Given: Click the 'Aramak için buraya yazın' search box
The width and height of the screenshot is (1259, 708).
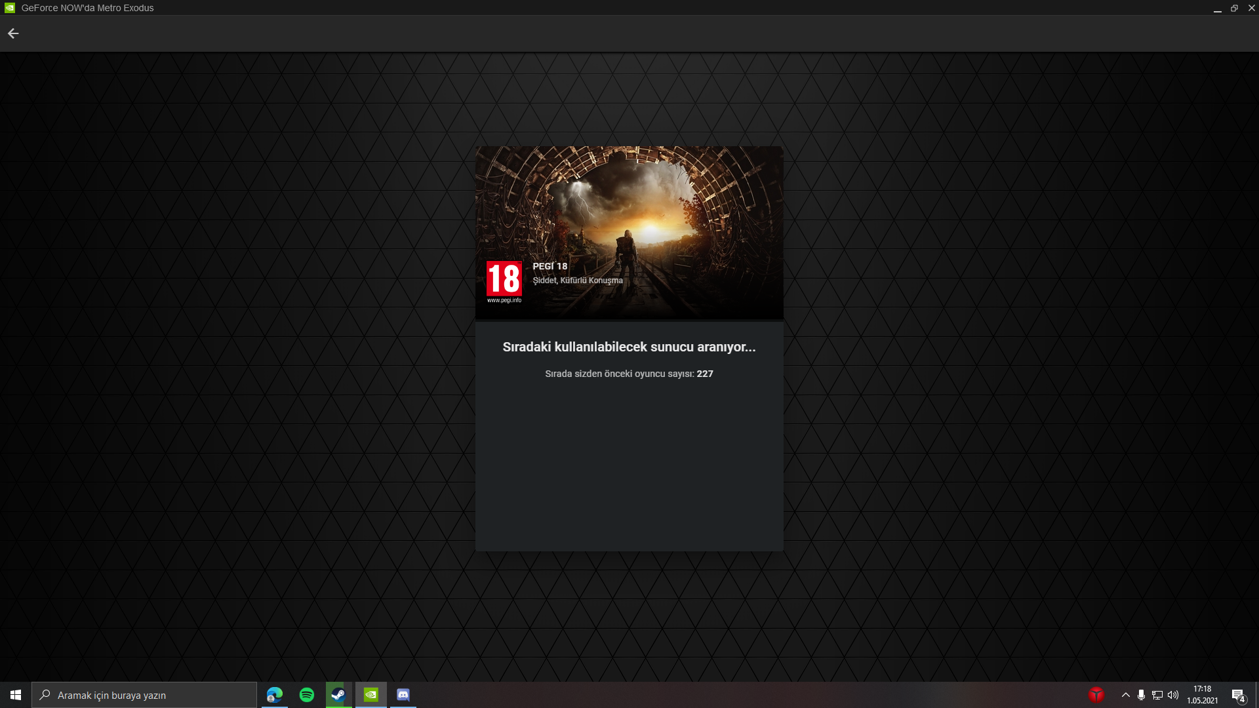Looking at the screenshot, I should (x=144, y=695).
